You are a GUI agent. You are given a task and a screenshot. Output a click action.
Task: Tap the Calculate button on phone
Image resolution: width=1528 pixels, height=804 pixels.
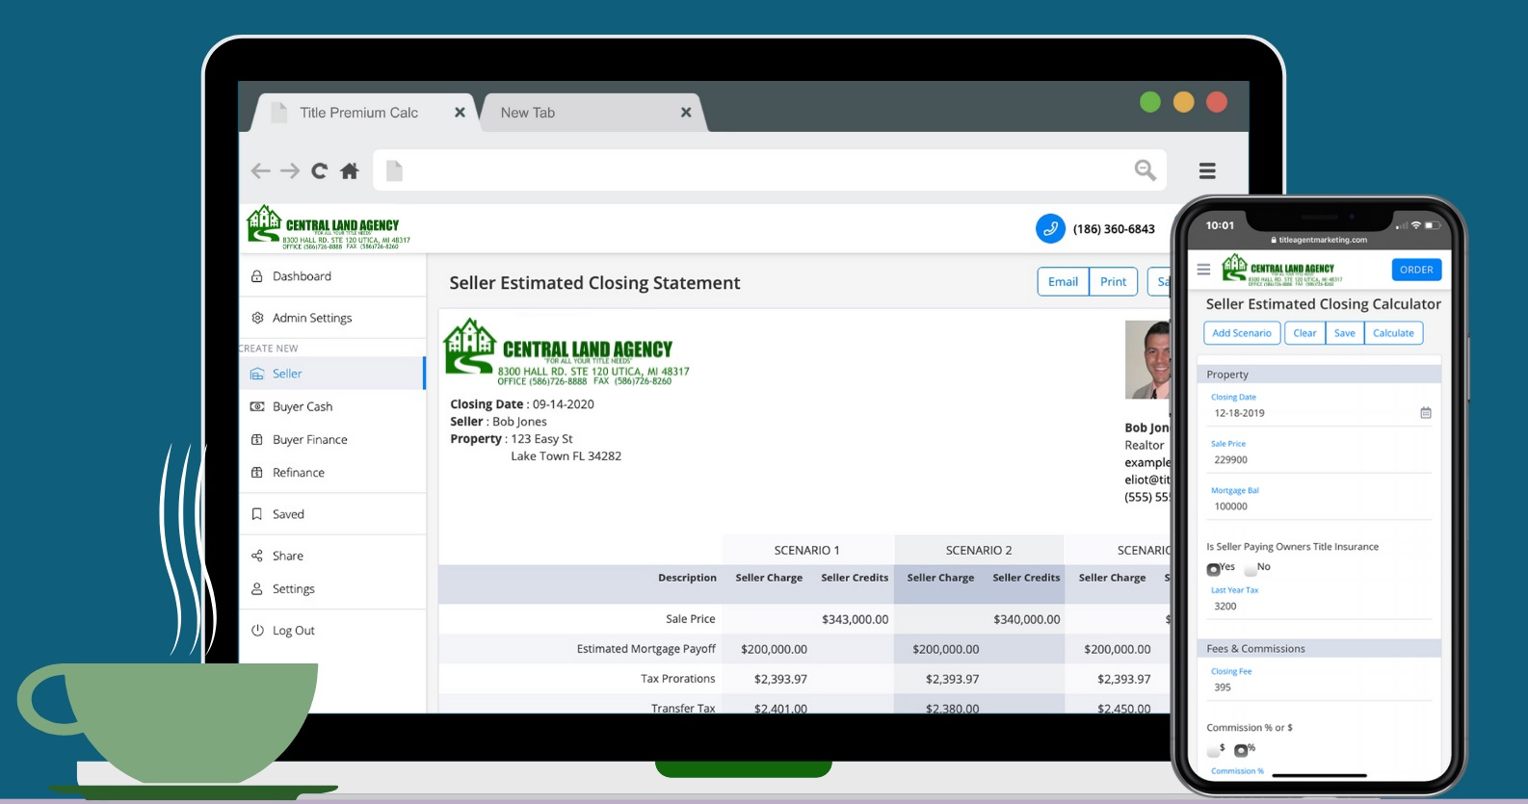(x=1393, y=333)
